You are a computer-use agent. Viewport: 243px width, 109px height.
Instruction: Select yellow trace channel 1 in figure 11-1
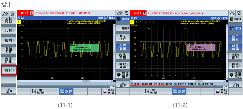click(19, 22)
